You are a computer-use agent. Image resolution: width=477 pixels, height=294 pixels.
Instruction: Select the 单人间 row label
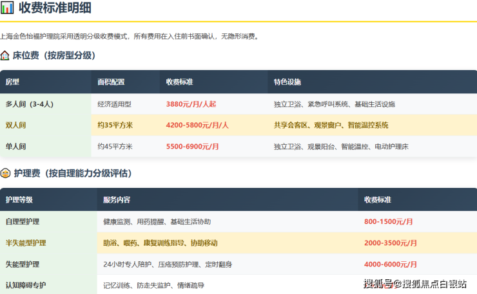[16, 147]
